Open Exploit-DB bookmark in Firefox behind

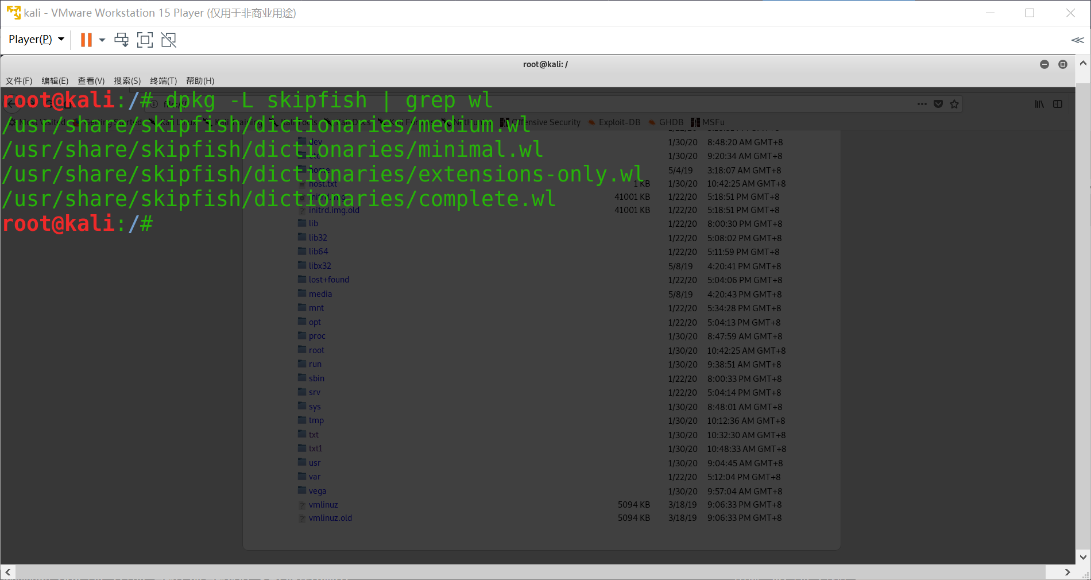tap(614, 122)
